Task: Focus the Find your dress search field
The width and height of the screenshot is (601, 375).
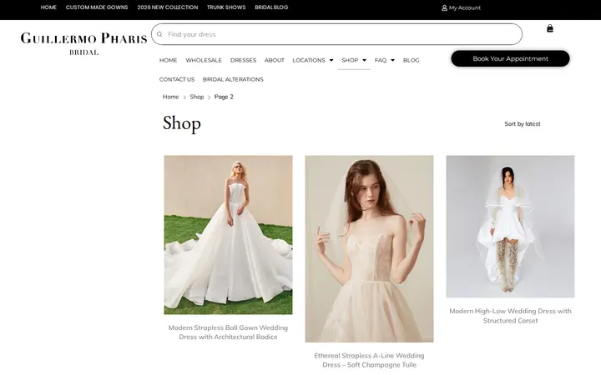Action: point(336,34)
